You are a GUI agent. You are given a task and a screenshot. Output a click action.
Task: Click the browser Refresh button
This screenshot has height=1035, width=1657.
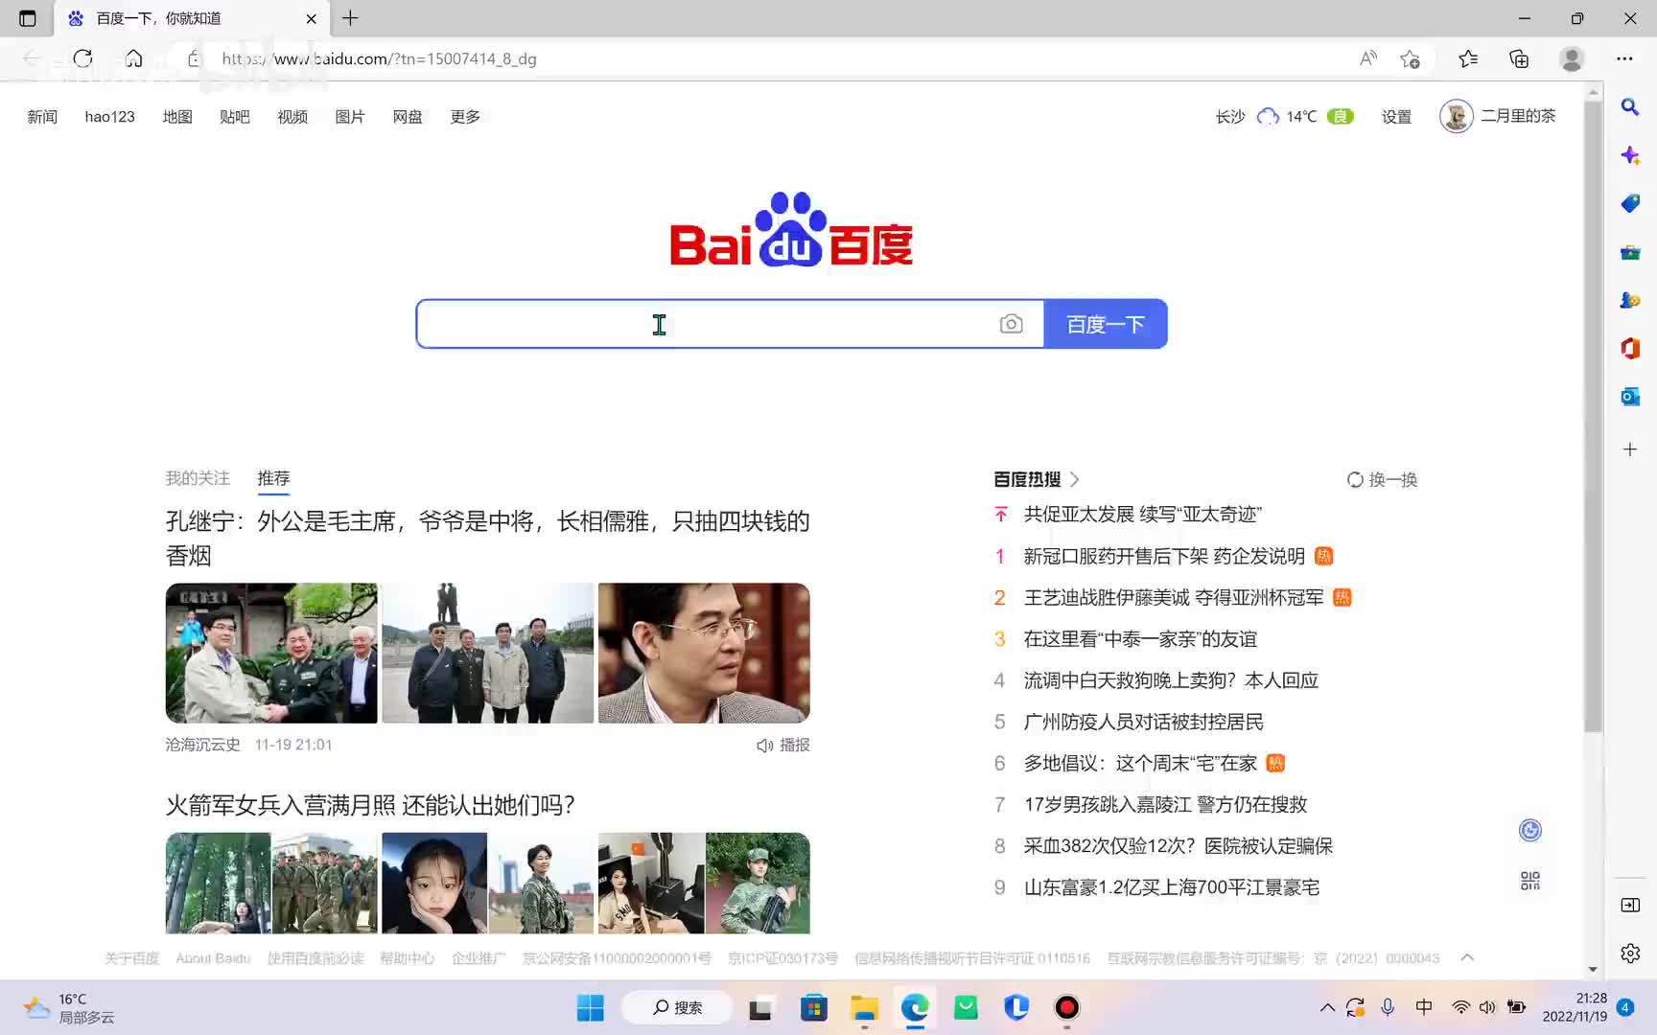(83, 58)
